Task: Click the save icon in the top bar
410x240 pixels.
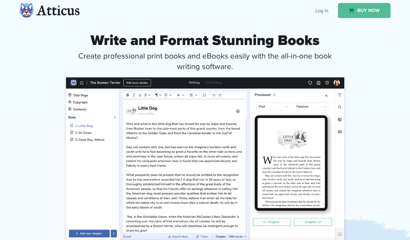Action: coord(318,83)
